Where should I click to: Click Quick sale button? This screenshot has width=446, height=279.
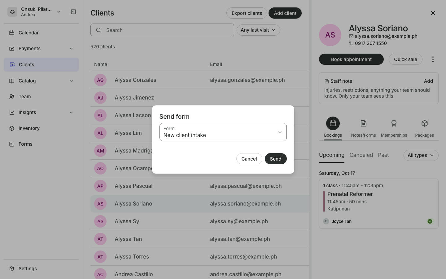point(405,59)
